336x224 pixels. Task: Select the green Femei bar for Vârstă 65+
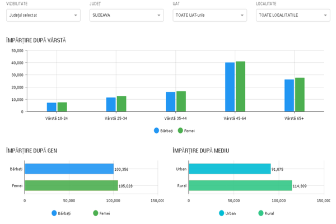pyautogui.click(x=300, y=94)
